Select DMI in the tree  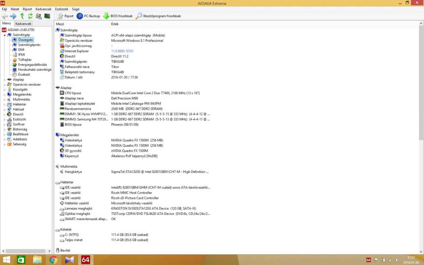tap(21, 50)
